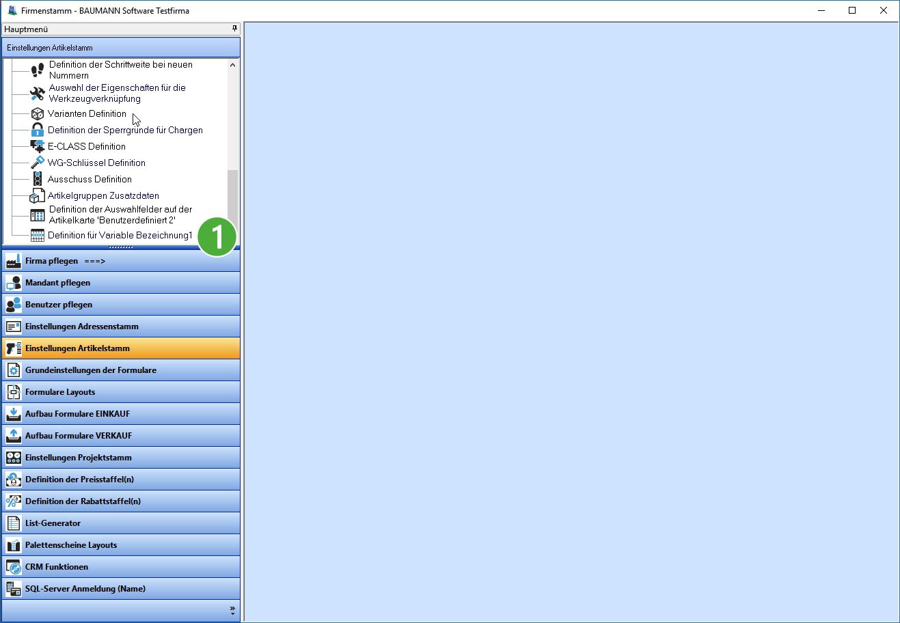
Task: Toggle the Hauptmenü auto-hide pin
Action: [234, 29]
